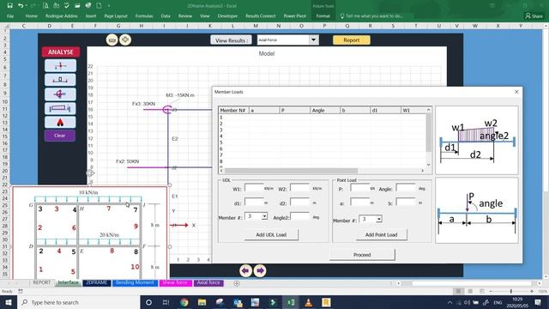The image size is (549, 309).
Task: Click the point load Angle input field
Action: coord(406,188)
